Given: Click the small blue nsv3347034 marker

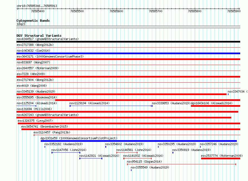Looking at the screenshot, I should click(x=228, y=94).
